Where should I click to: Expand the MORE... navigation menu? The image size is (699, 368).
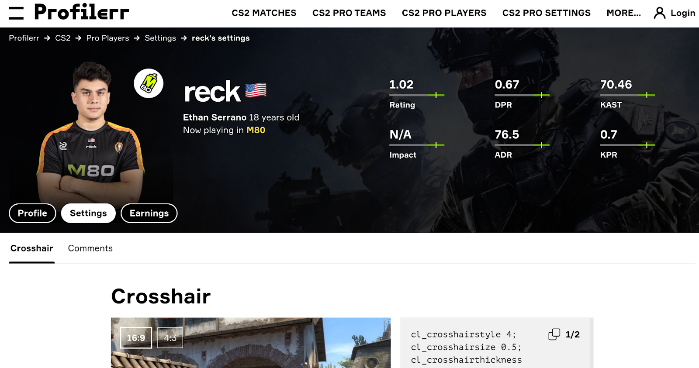point(623,13)
